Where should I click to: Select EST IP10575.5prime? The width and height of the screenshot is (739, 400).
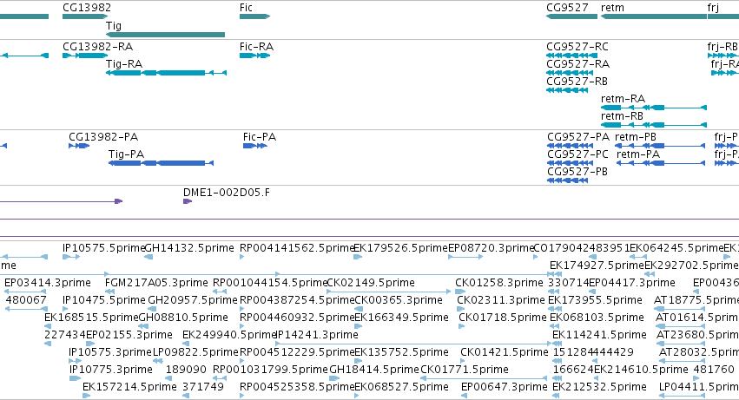103,248
